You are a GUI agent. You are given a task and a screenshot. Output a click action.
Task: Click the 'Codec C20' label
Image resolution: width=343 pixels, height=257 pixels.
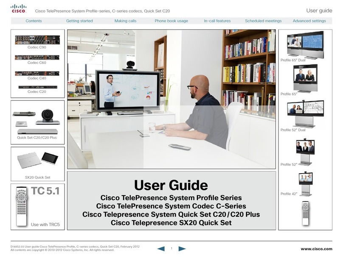pyautogui.click(x=37, y=91)
